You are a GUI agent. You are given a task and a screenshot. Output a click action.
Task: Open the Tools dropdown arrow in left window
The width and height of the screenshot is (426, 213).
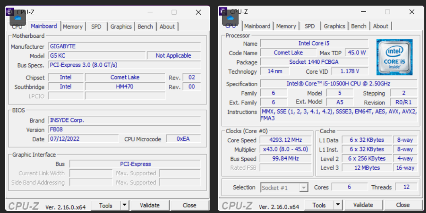click(125, 205)
